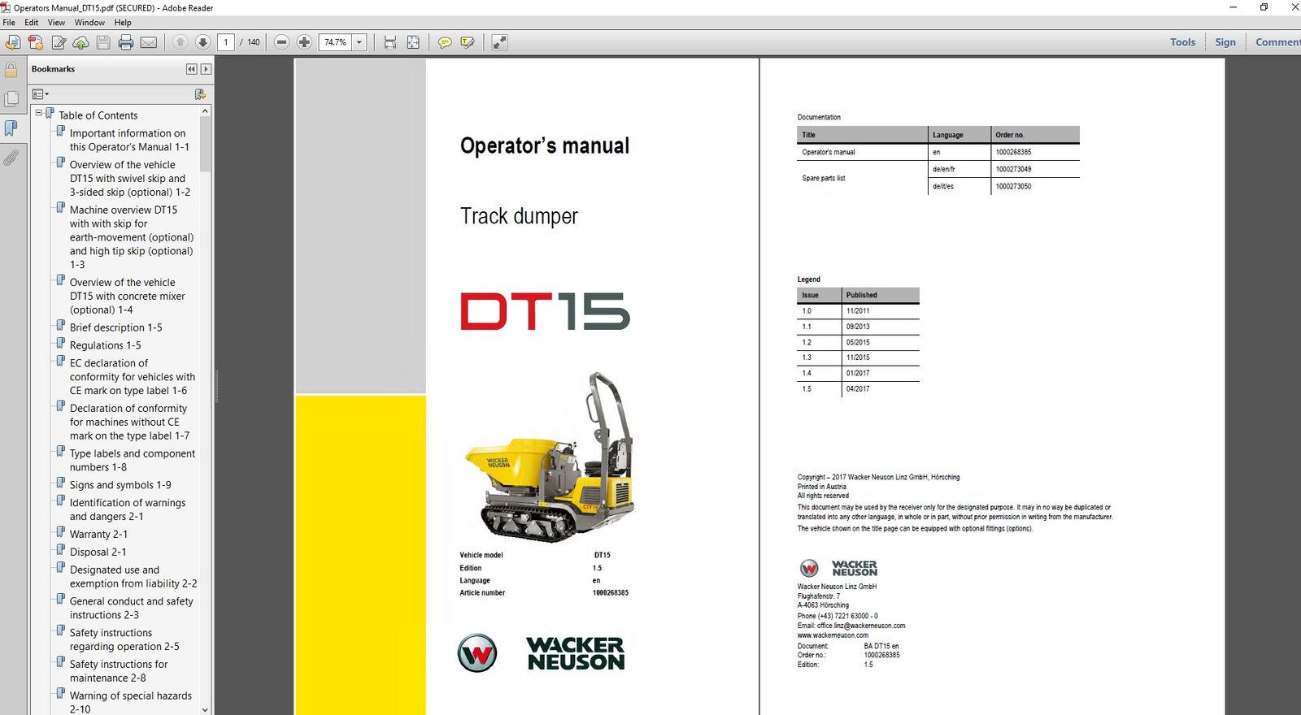Add a sticky note comment
Viewport: 1301px width, 715px height.
point(445,42)
